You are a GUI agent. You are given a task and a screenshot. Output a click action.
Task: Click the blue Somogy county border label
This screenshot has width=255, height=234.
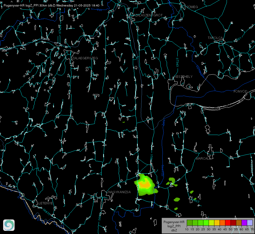tap(163, 171)
